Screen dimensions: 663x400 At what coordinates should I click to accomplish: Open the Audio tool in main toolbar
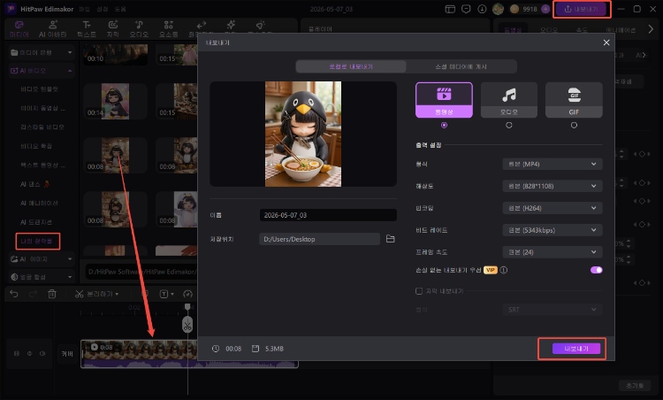click(x=139, y=29)
